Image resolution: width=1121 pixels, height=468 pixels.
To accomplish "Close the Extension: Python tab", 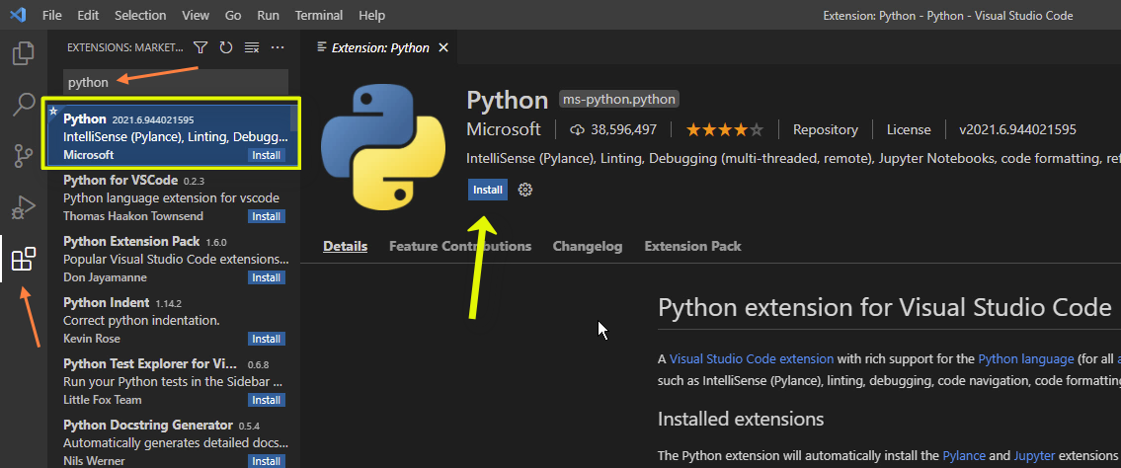I will [443, 47].
